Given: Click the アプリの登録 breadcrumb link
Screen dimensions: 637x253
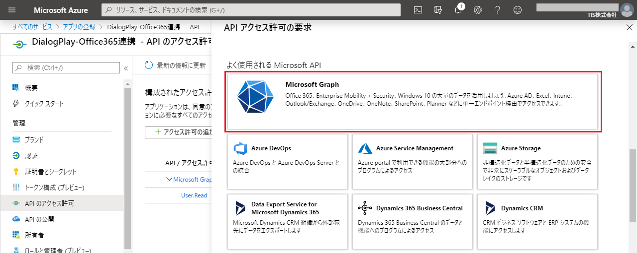Looking at the screenshot, I should coord(80,26).
